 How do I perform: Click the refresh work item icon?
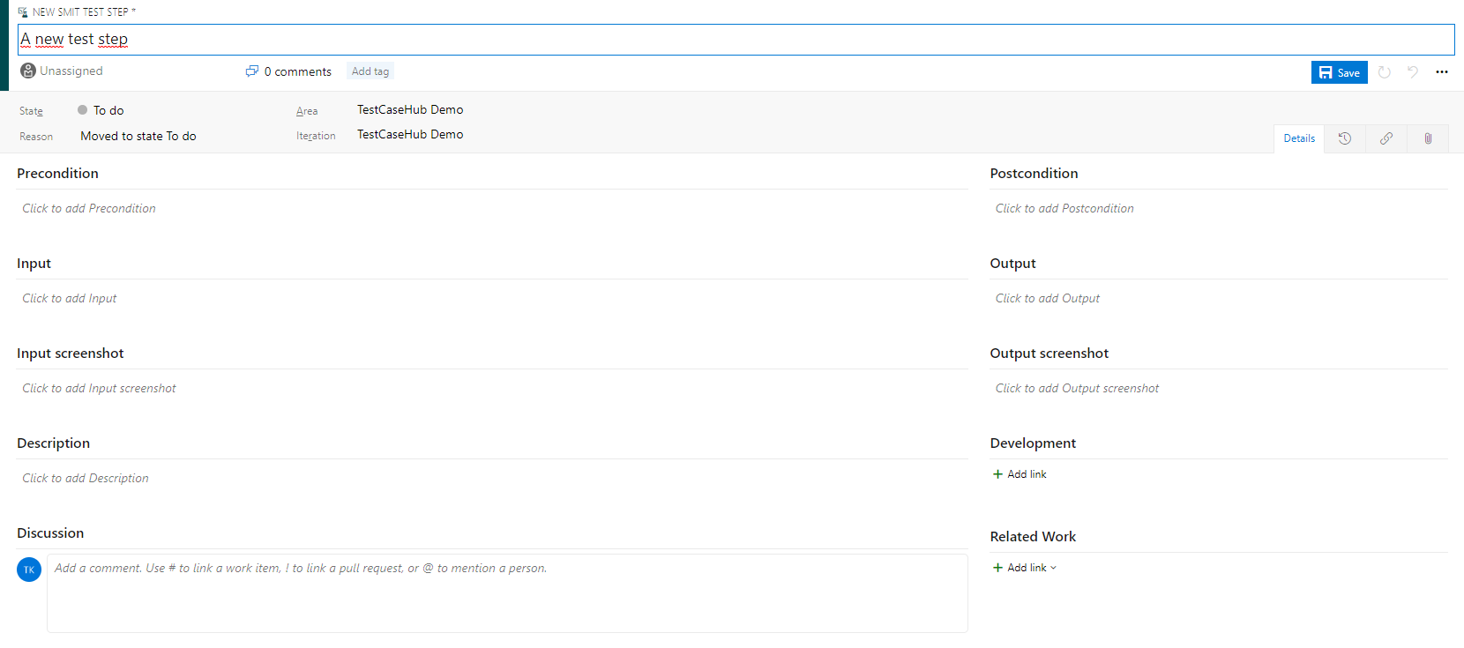[1385, 72]
